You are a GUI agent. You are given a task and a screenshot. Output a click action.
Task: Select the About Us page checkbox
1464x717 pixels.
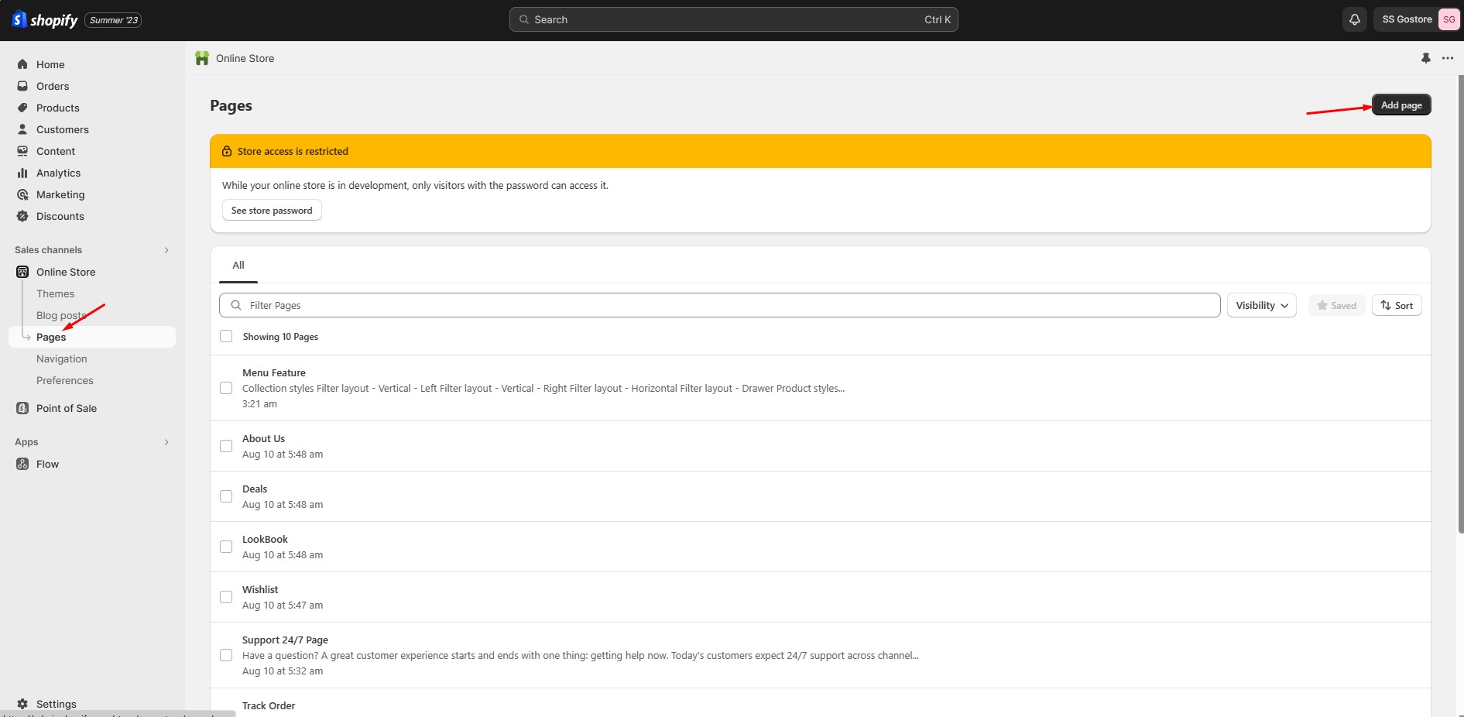226,446
